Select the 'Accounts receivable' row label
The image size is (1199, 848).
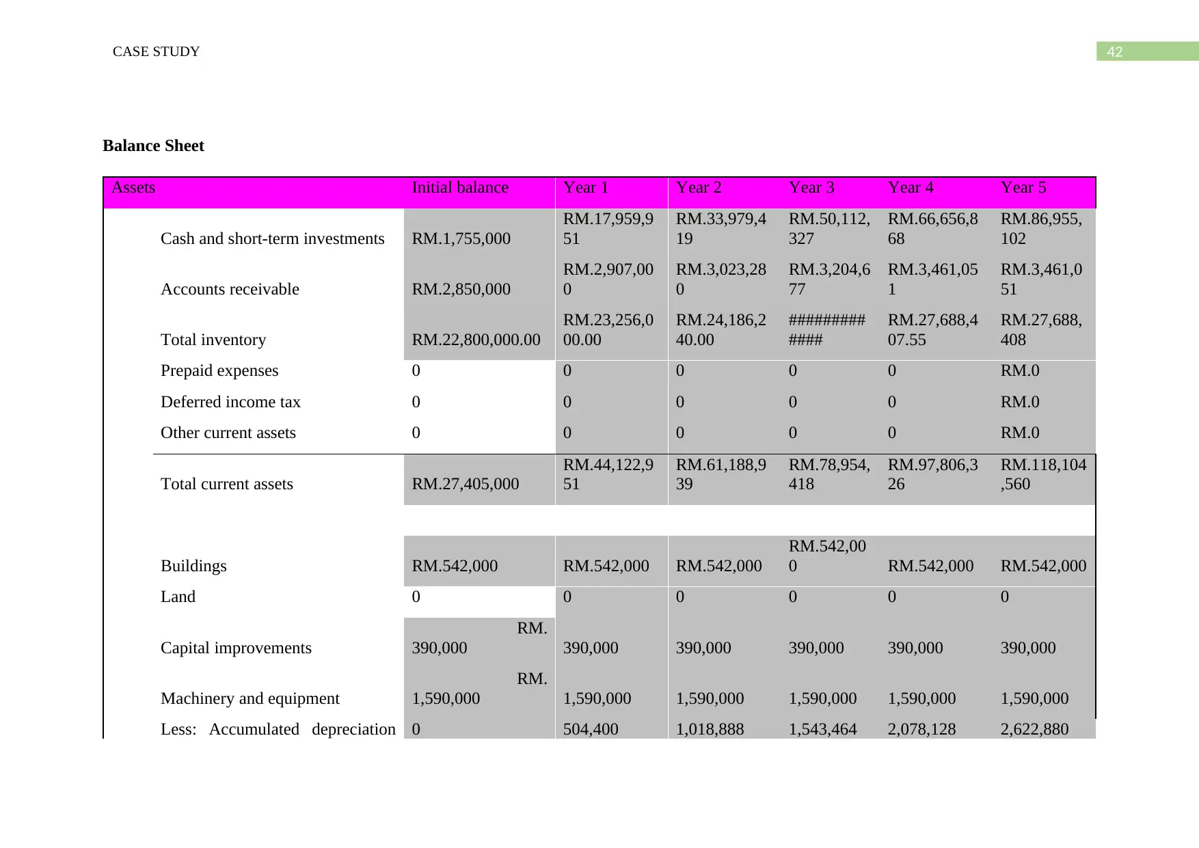pos(230,289)
